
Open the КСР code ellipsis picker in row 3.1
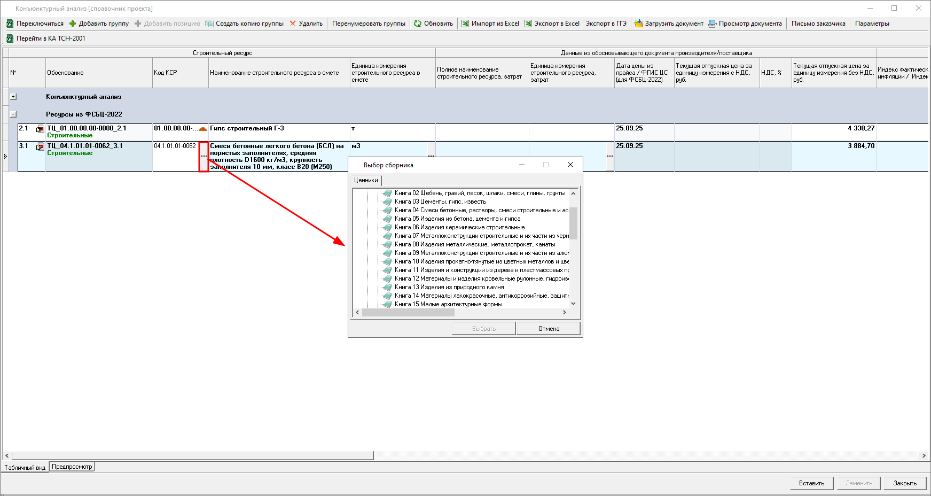click(204, 156)
